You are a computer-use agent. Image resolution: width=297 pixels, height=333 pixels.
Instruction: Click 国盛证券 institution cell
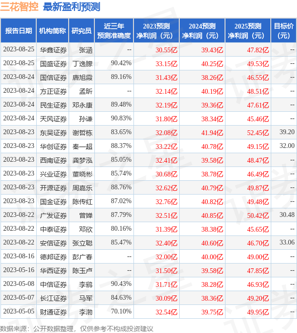click(x=53, y=64)
